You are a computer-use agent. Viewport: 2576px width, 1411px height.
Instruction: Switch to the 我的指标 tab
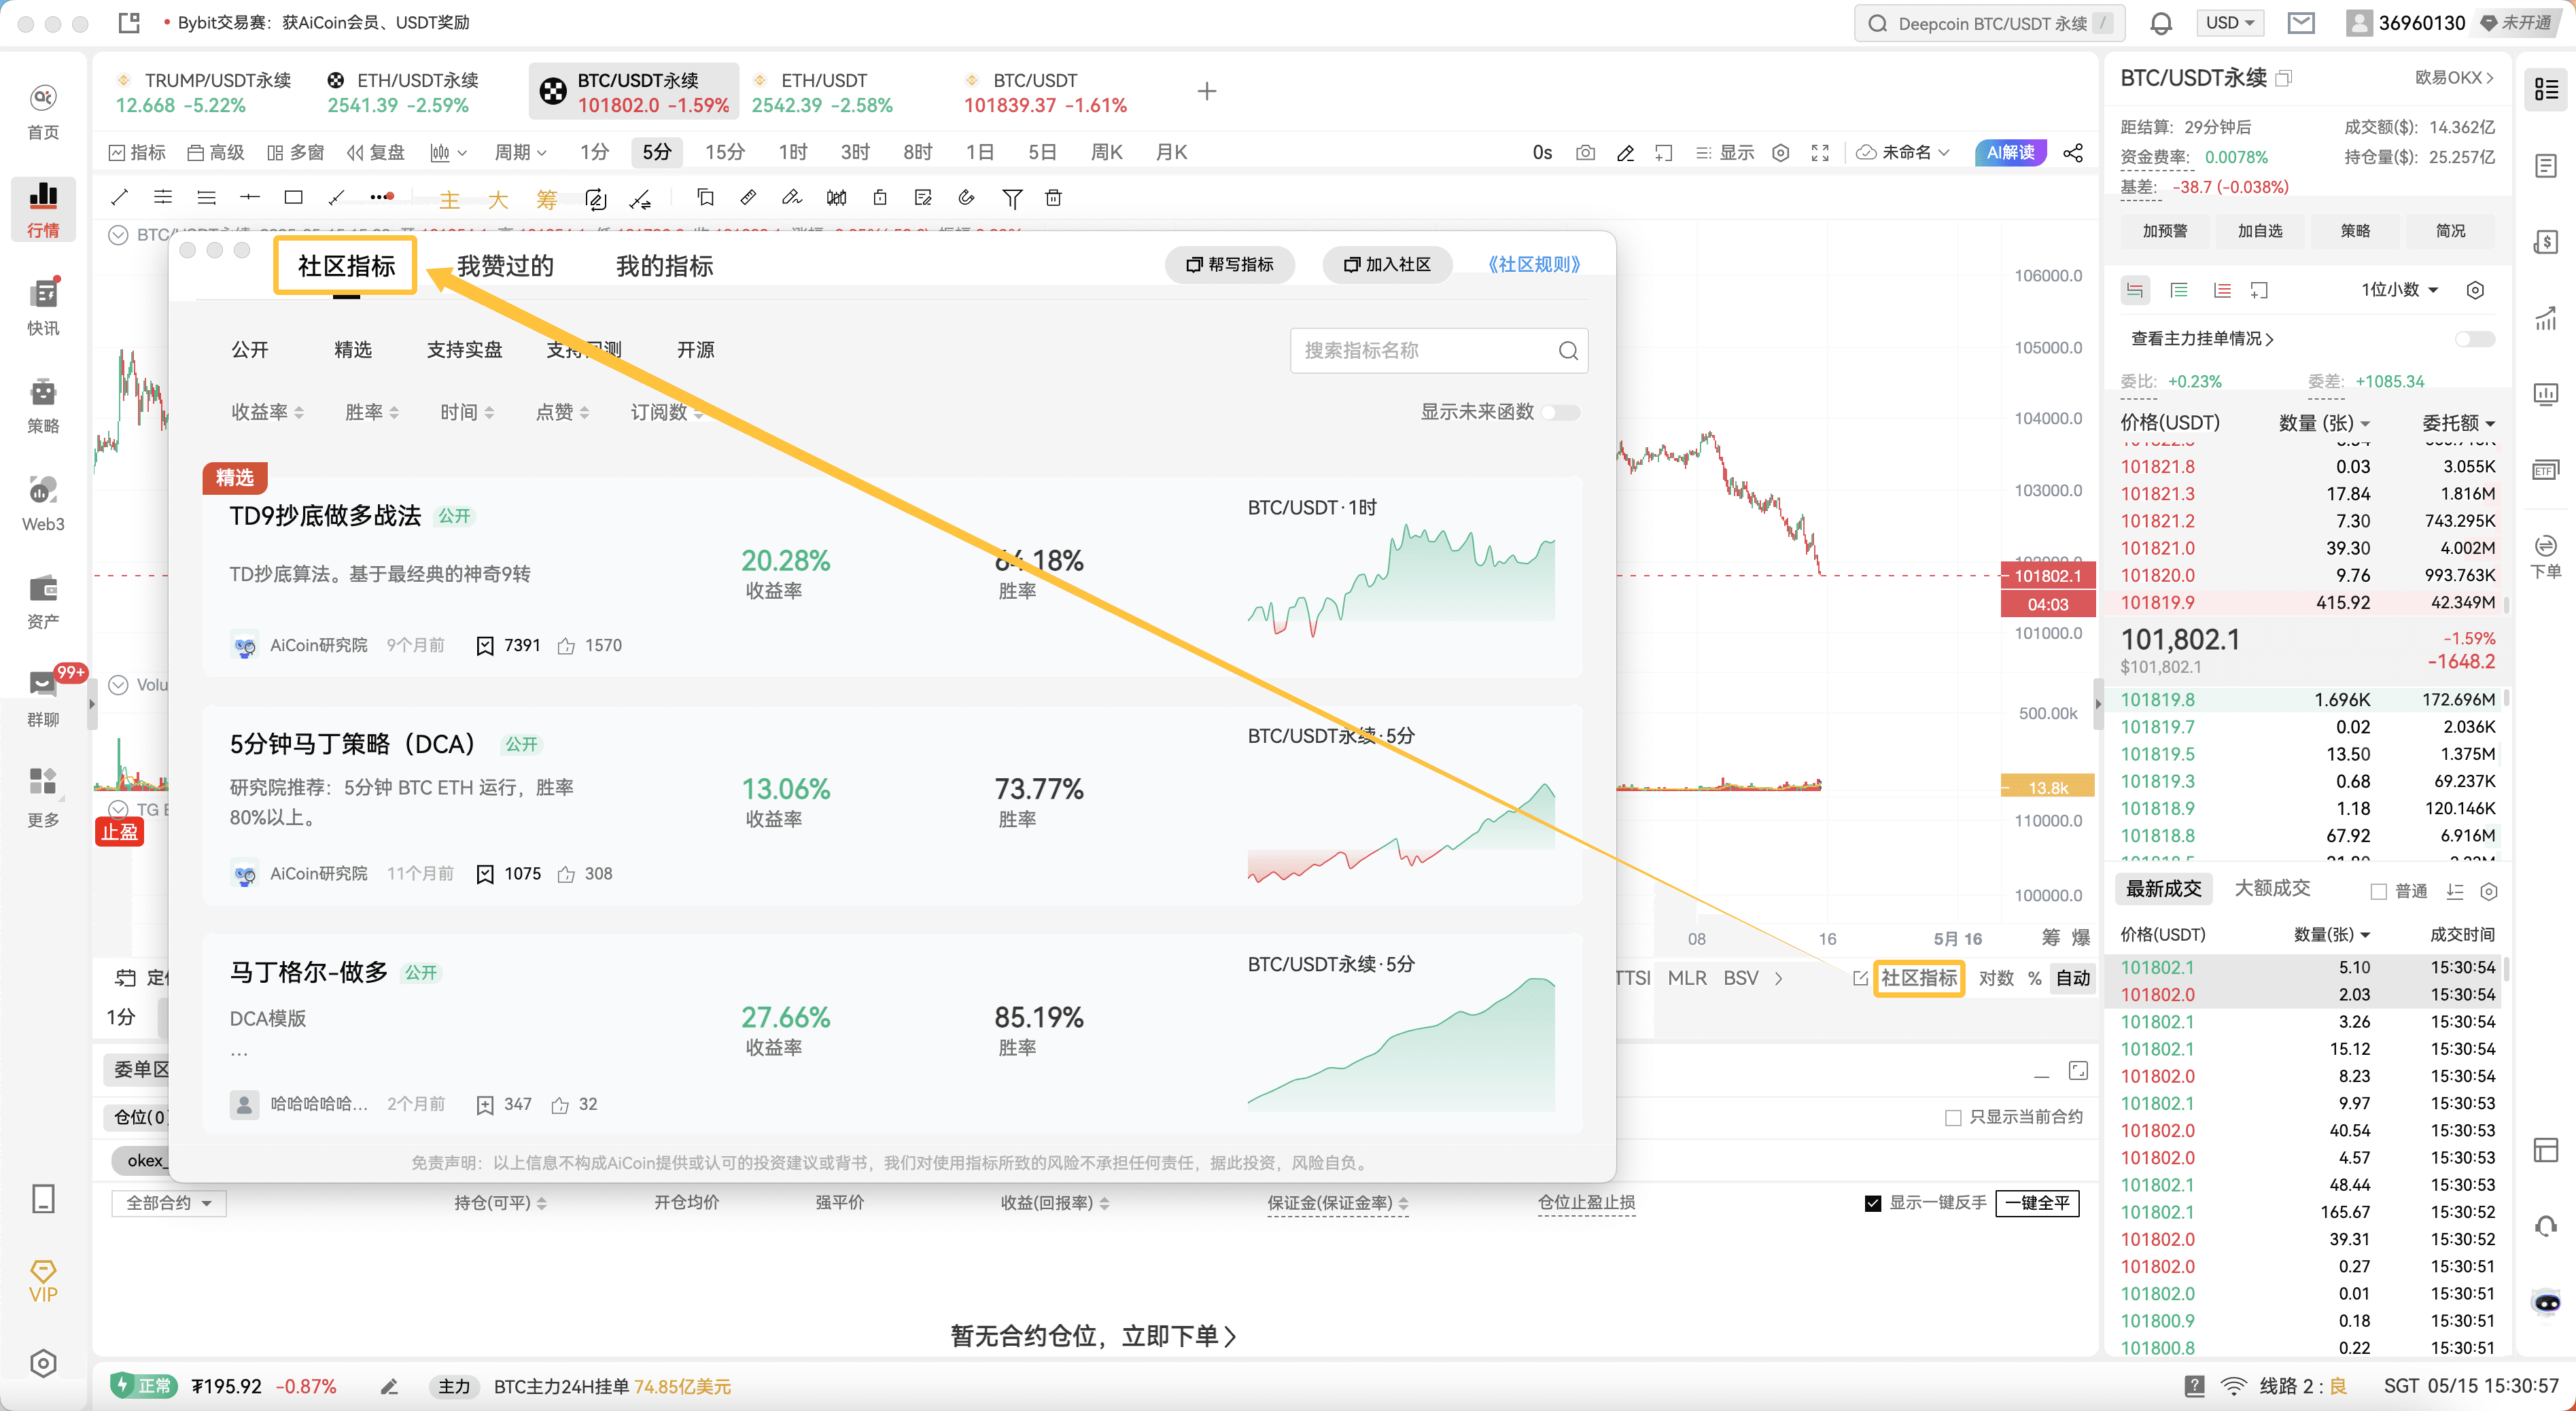tap(665, 266)
